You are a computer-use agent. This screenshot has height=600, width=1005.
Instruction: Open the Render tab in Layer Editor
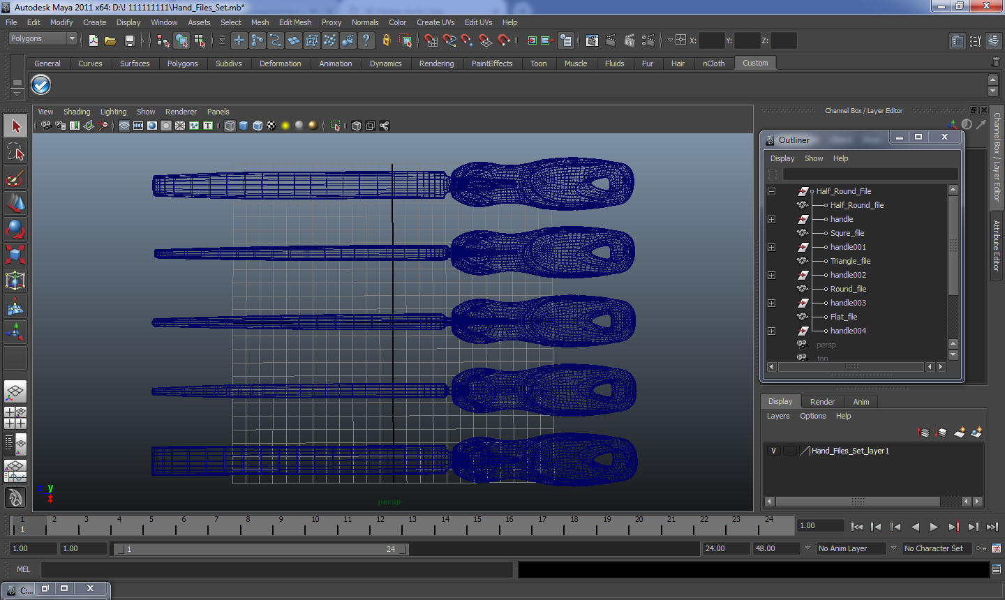(822, 402)
